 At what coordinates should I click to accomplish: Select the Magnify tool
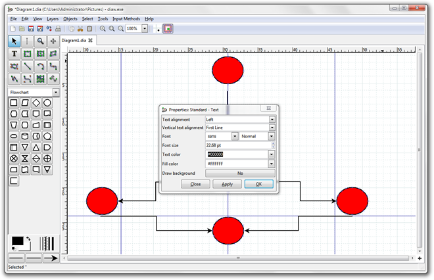coord(40,41)
